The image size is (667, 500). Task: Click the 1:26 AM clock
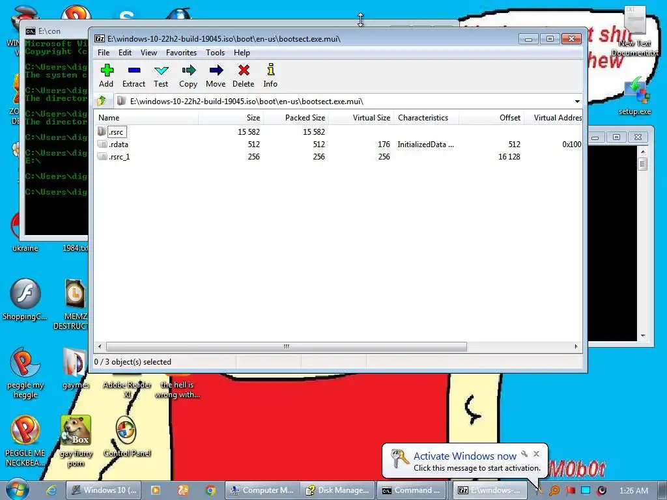(x=634, y=491)
